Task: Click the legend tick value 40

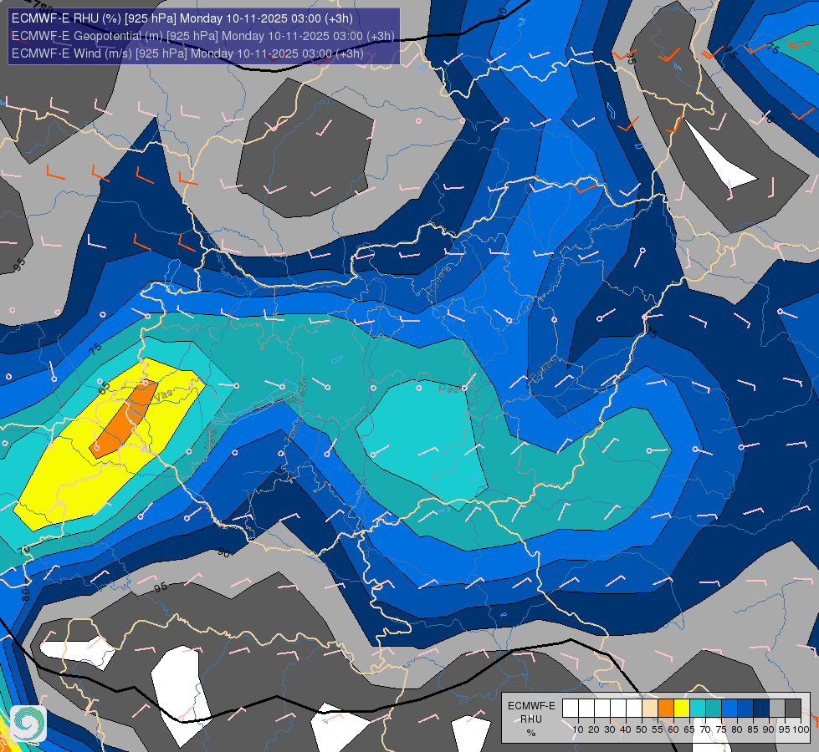Action: point(626,729)
